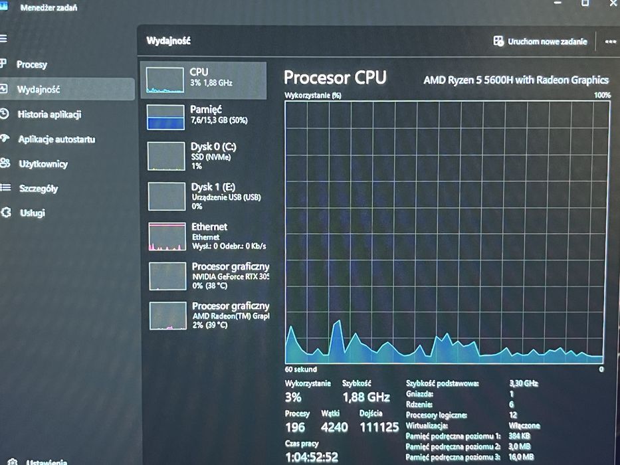Click the Uruchom nowe zadanie icon

[x=498, y=41]
